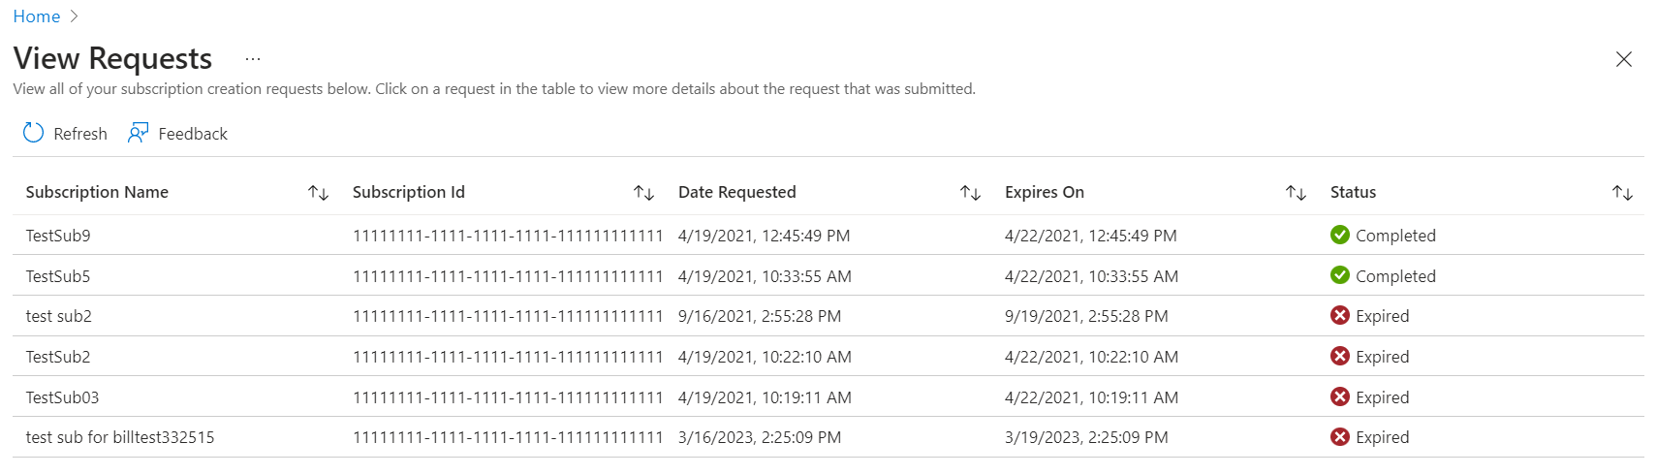1657x475 pixels.
Task: Close the View Requests pane
Action: [x=1624, y=59]
